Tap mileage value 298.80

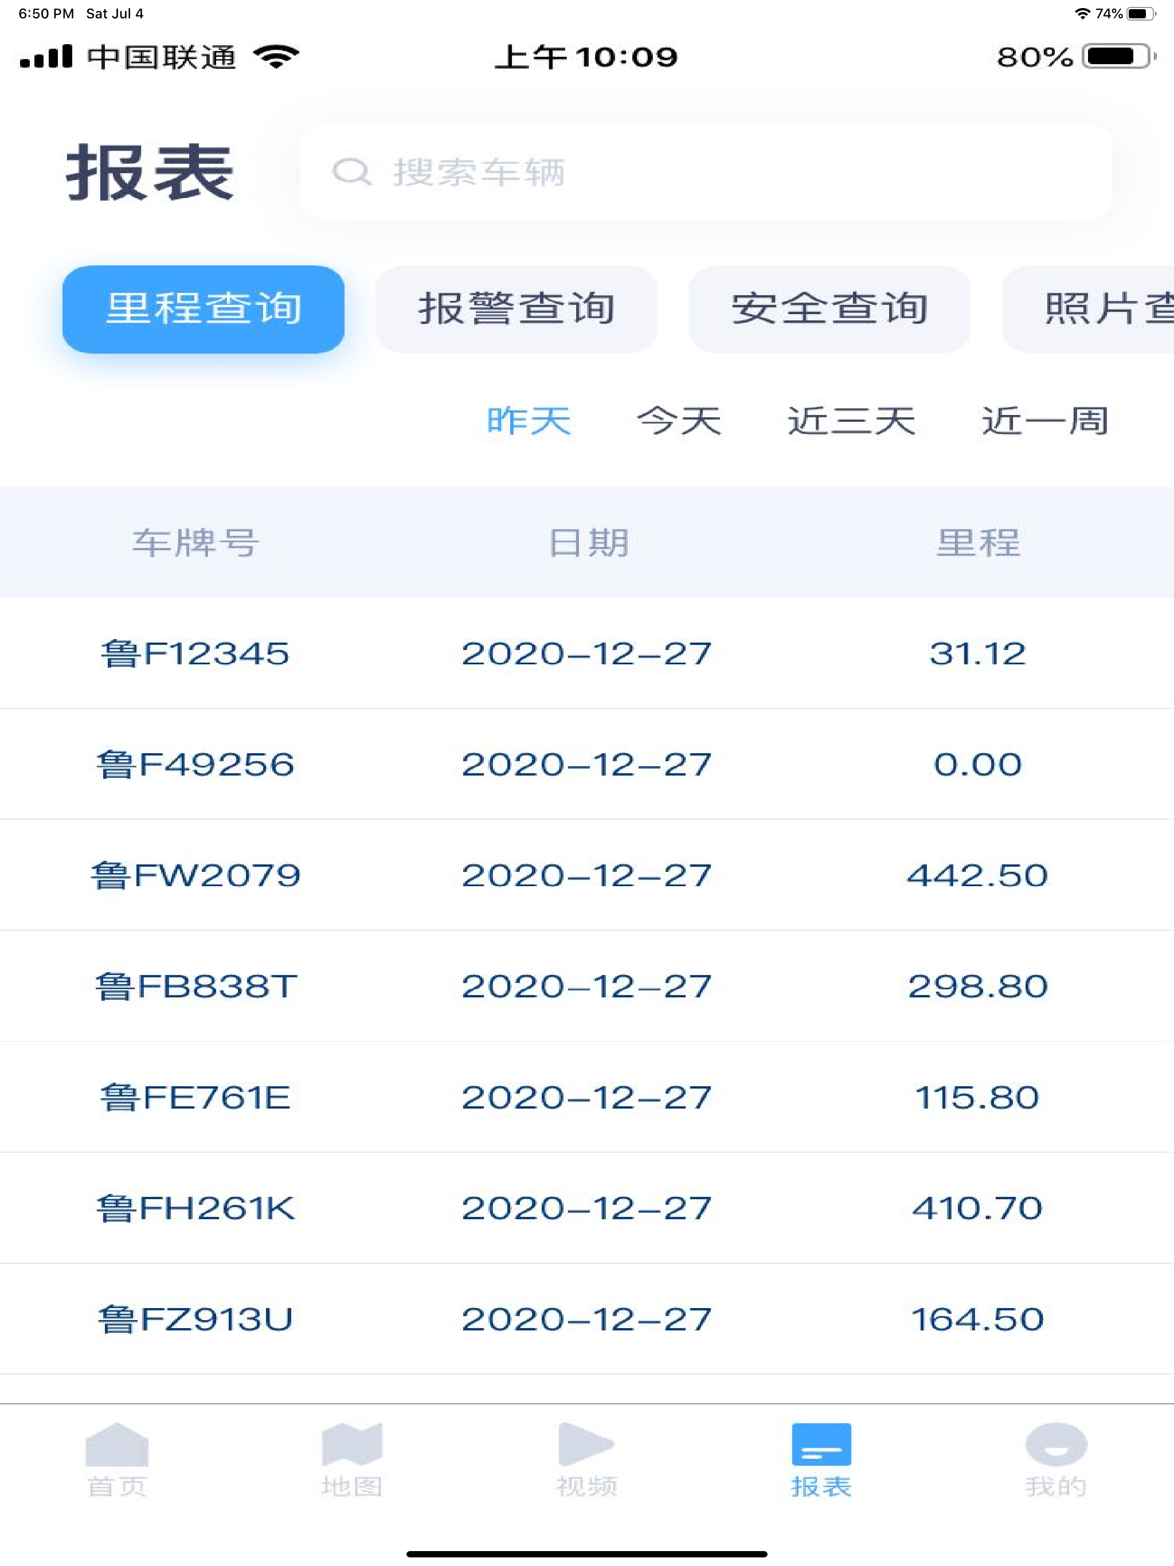pos(978,986)
